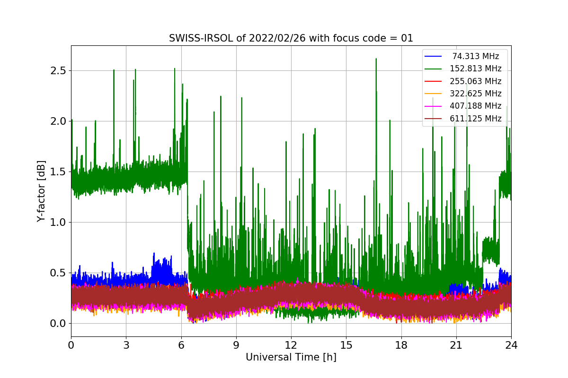This screenshot has height=378, width=568.
Task: Click the y-axis tick label 2.0
Action: click(59, 121)
